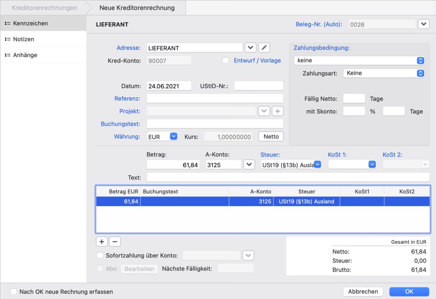Click the minus icon to remove booking line

(x=115, y=242)
